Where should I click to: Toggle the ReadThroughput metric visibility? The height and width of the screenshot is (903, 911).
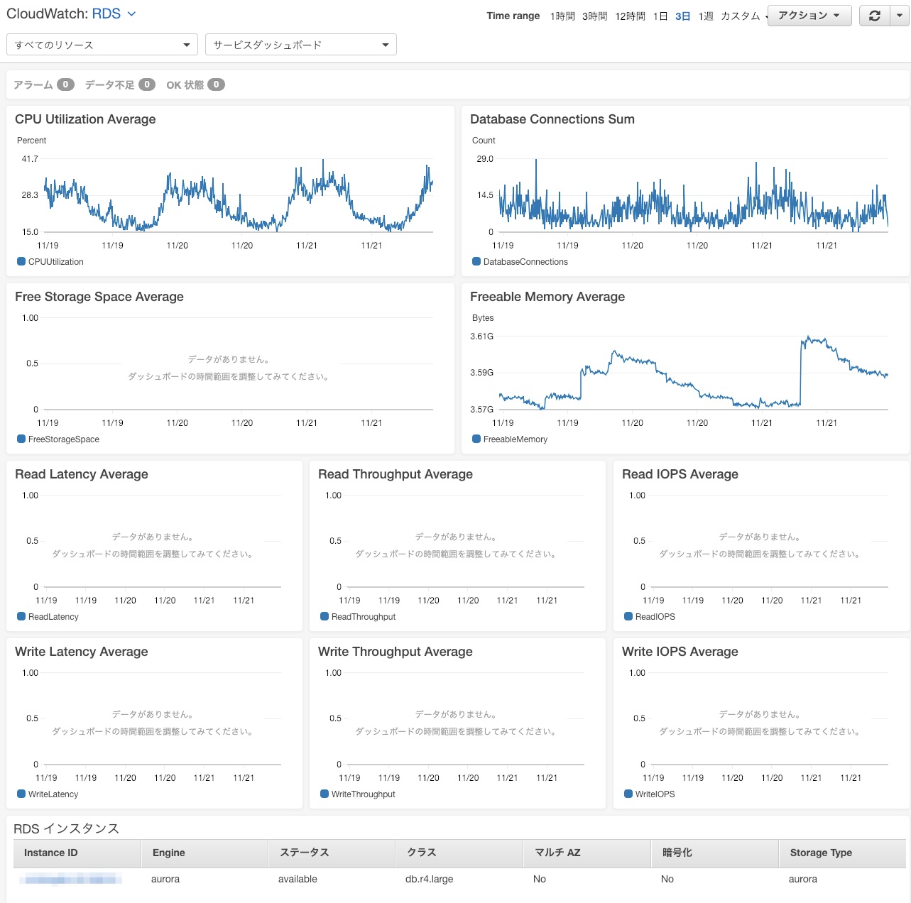coord(324,616)
